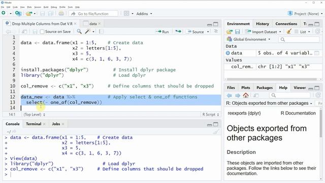
Task: Click the Create Project icon
Action: point(18,14)
